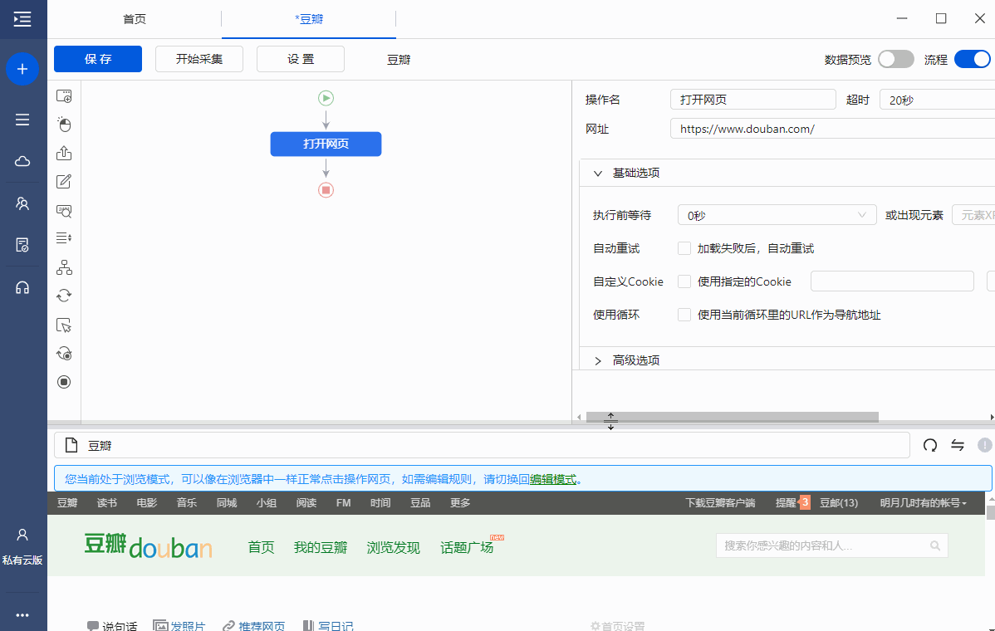Click the 网址 input field
The image size is (995, 631).
832,129
